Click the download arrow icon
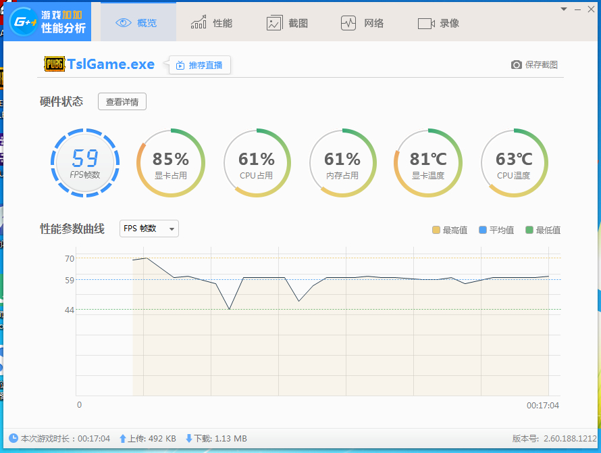 point(189,438)
